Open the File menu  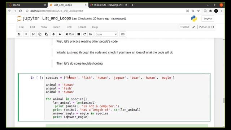coord(21,27)
